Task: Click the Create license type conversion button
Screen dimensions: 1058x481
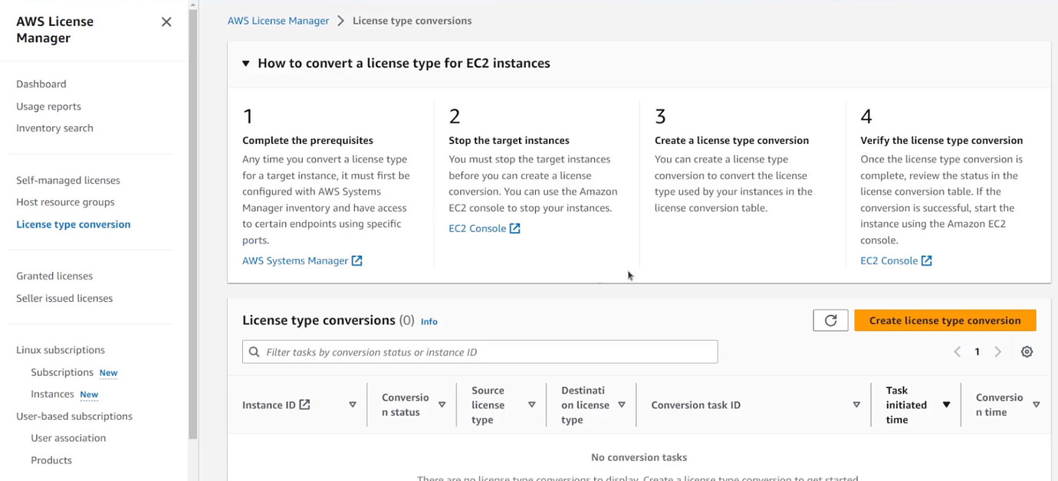Action: click(x=945, y=320)
